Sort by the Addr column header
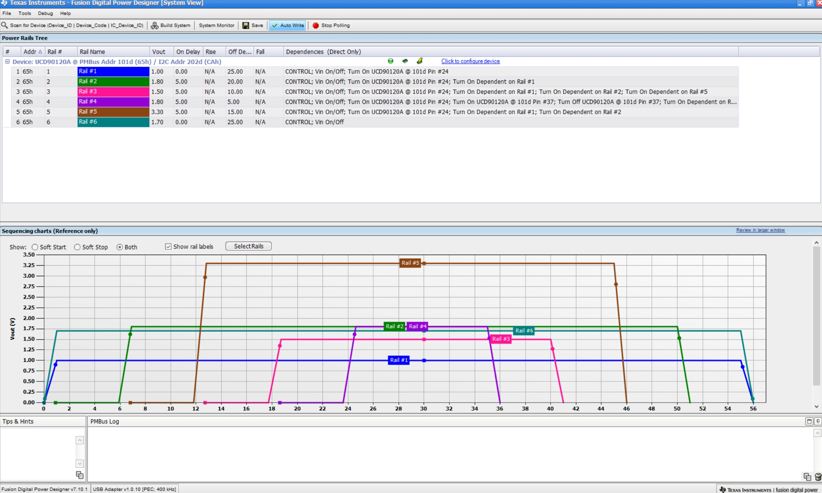Viewport: 822px width, 493px height. pos(32,52)
